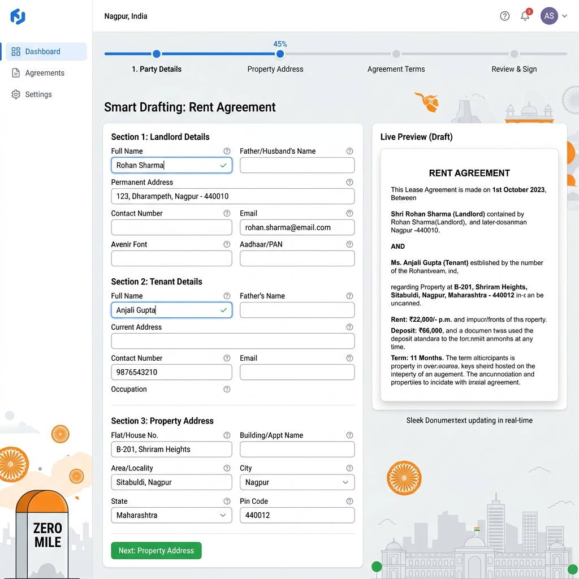Click the Pin Code input field

[297, 515]
